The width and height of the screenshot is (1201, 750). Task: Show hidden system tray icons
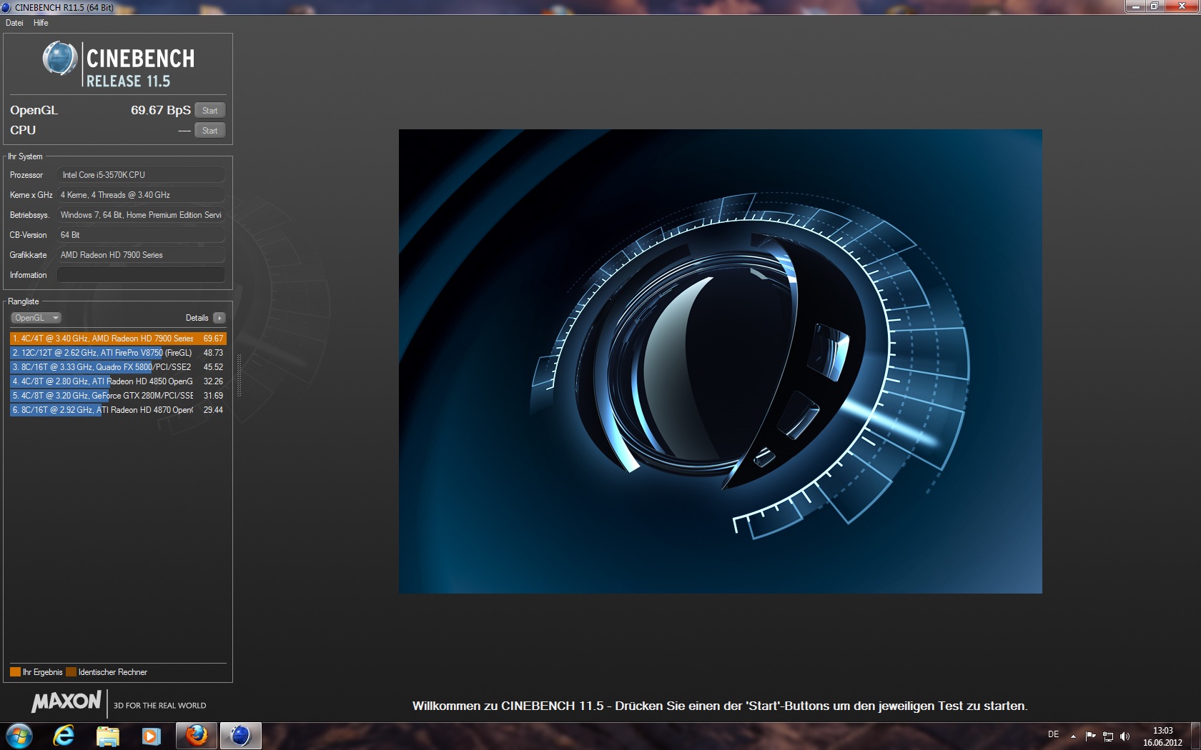tap(1073, 736)
